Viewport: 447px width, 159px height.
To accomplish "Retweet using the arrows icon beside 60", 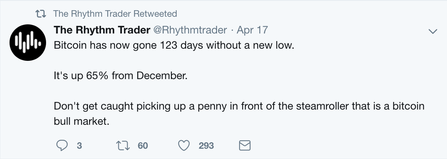I will pyautogui.click(x=123, y=146).
